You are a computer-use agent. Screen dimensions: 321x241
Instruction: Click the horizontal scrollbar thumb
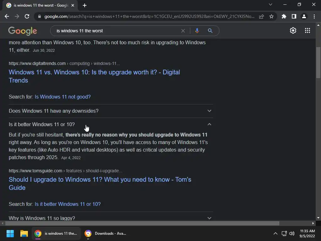pos(142,223)
